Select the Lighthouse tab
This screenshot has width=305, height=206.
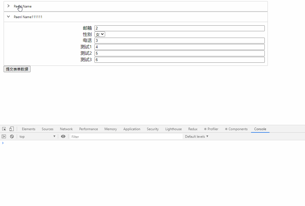click(173, 129)
